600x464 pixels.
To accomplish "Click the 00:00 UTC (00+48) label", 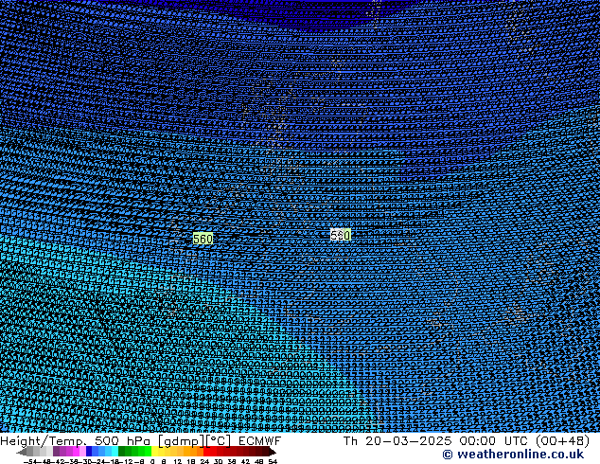I will tap(524, 440).
